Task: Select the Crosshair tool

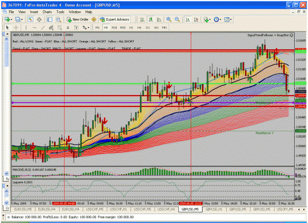Action: pyautogui.click(x=16, y=28)
